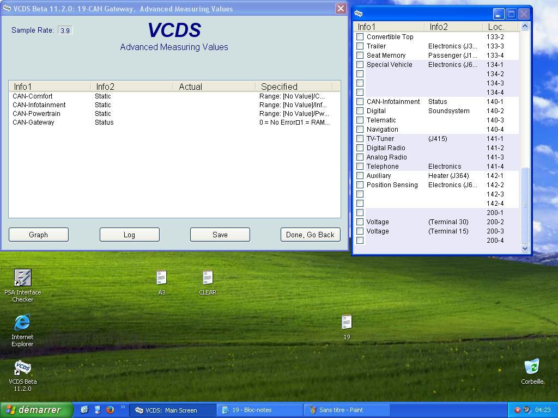Viewport: 558px width, 418px height.
Task: Select the CAN-Infotainment row in main table
Action: point(174,105)
